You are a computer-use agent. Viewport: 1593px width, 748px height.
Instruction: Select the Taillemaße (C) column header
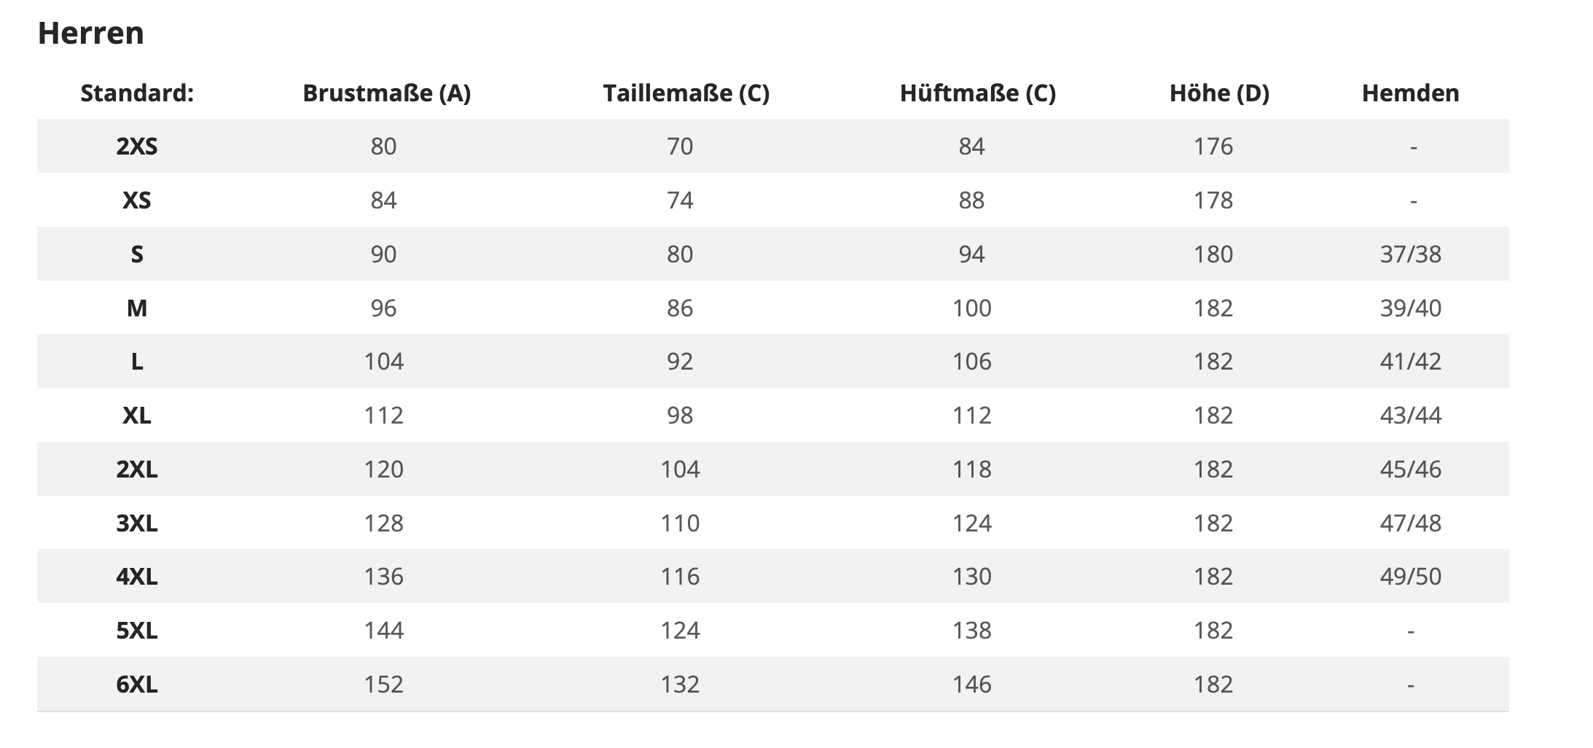pos(686,93)
